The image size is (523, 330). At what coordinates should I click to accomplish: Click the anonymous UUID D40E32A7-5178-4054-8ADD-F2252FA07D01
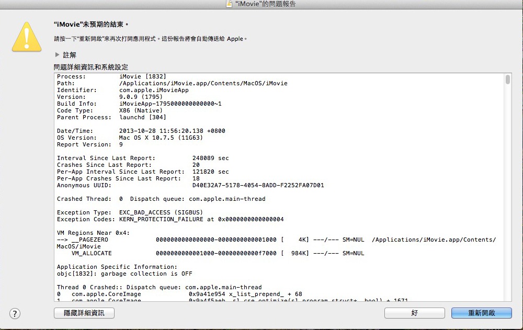(258, 185)
